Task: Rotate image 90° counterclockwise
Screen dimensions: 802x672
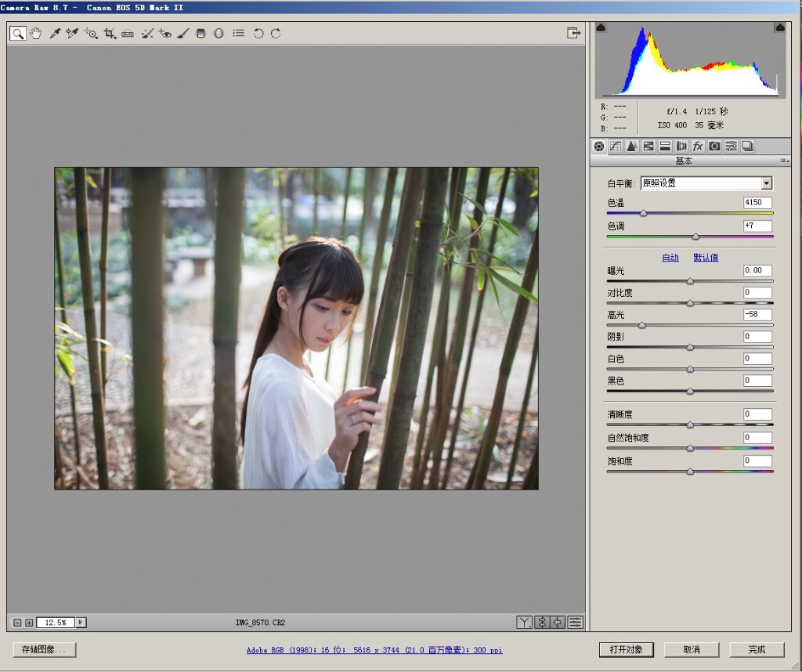Action: 258,34
